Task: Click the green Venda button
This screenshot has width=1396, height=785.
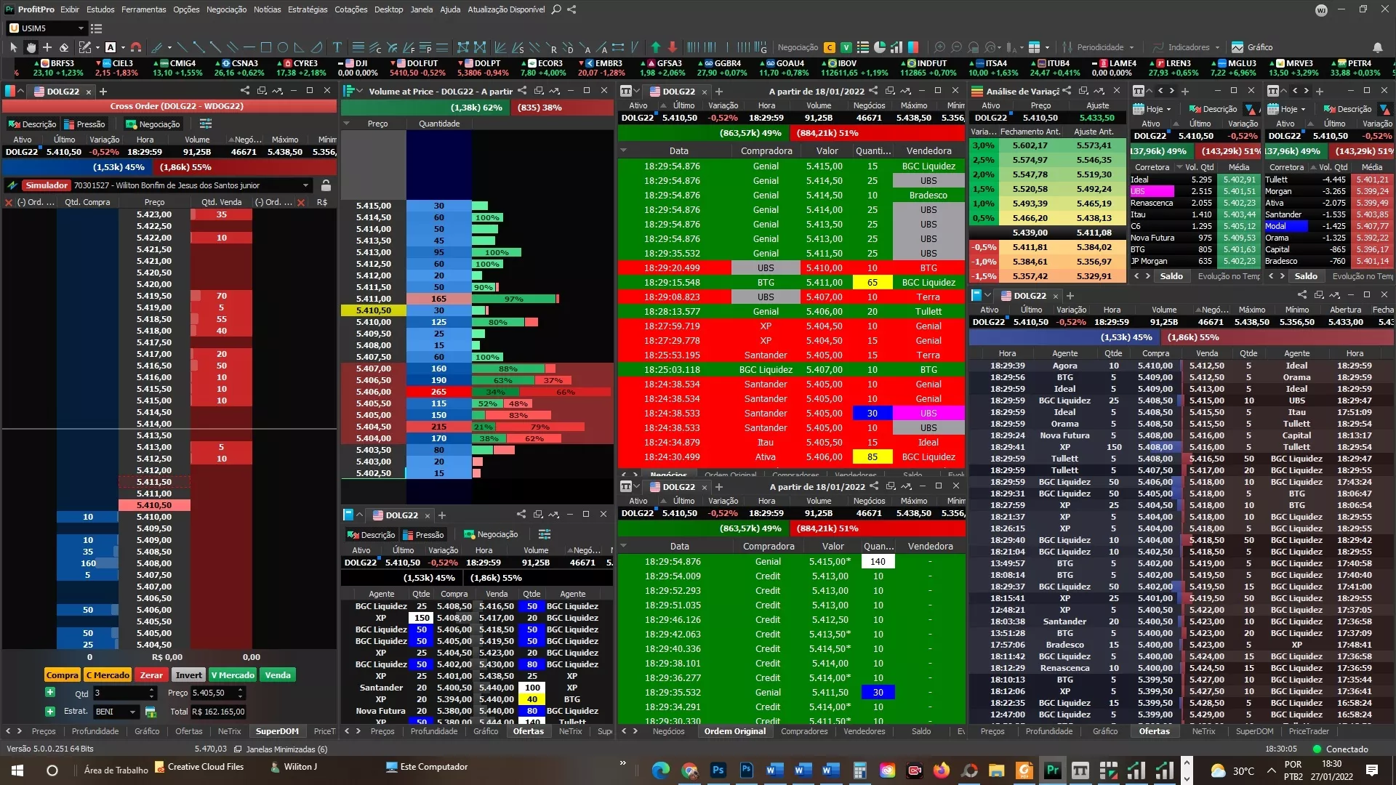Action: click(278, 675)
